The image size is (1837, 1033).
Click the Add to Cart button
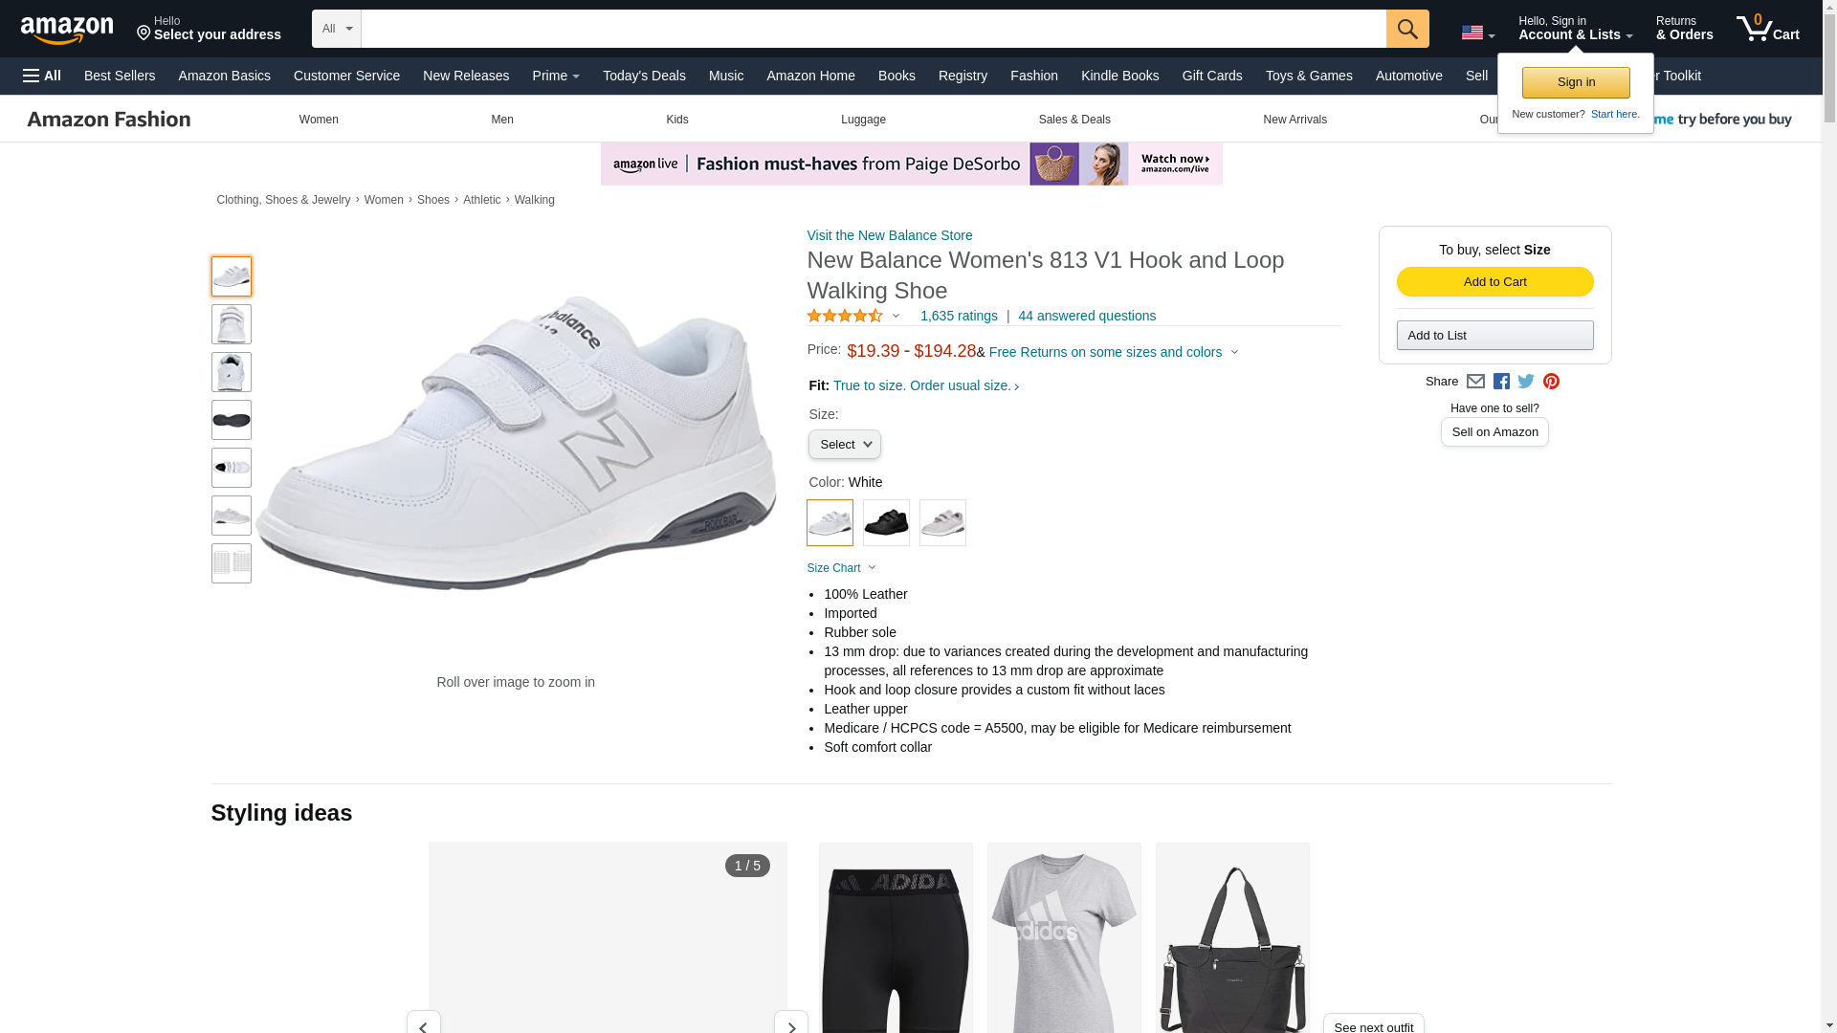(1494, 281)
